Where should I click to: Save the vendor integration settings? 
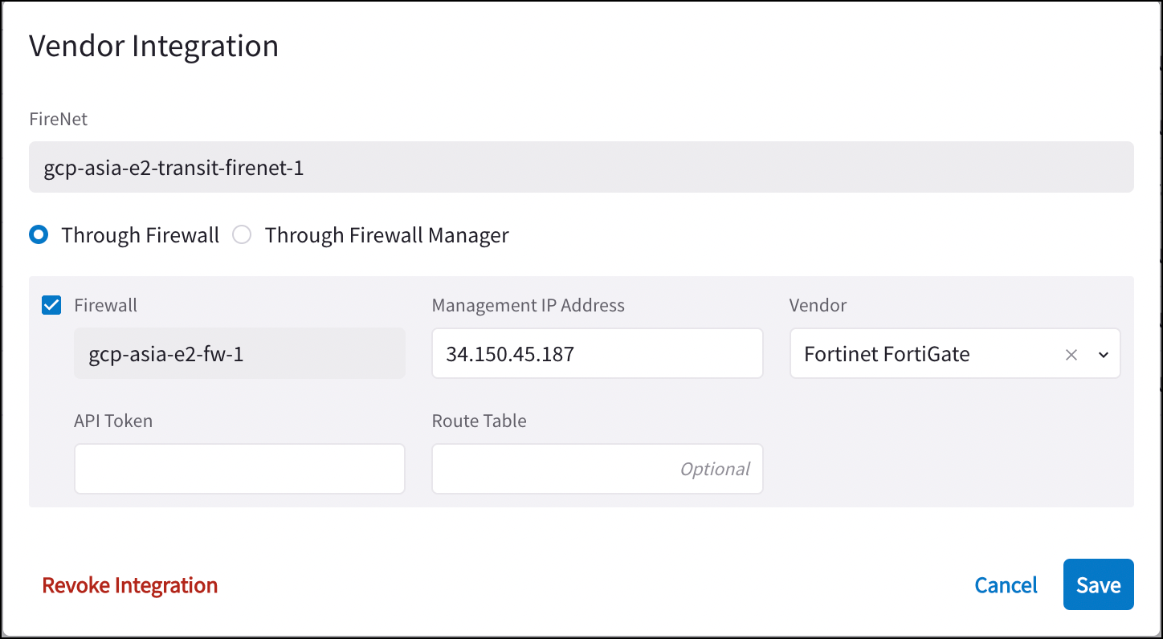tap(1098, 584)
